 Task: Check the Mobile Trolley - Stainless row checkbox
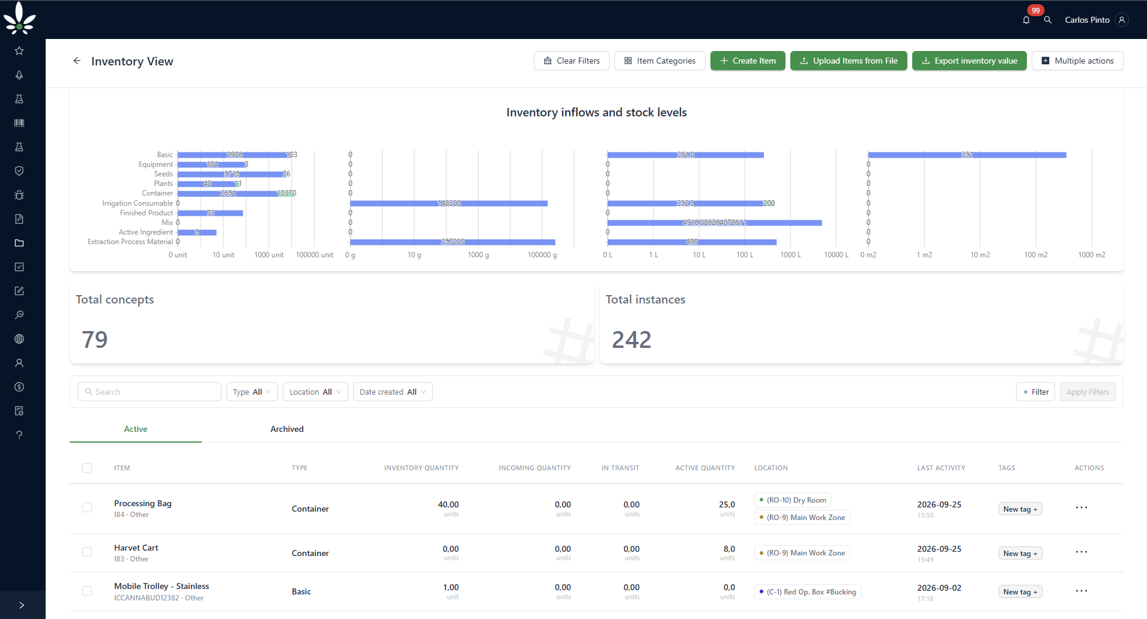[87, 591]
